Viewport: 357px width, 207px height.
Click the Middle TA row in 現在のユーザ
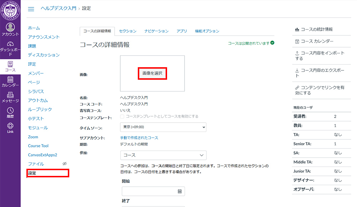coord(322,162)
